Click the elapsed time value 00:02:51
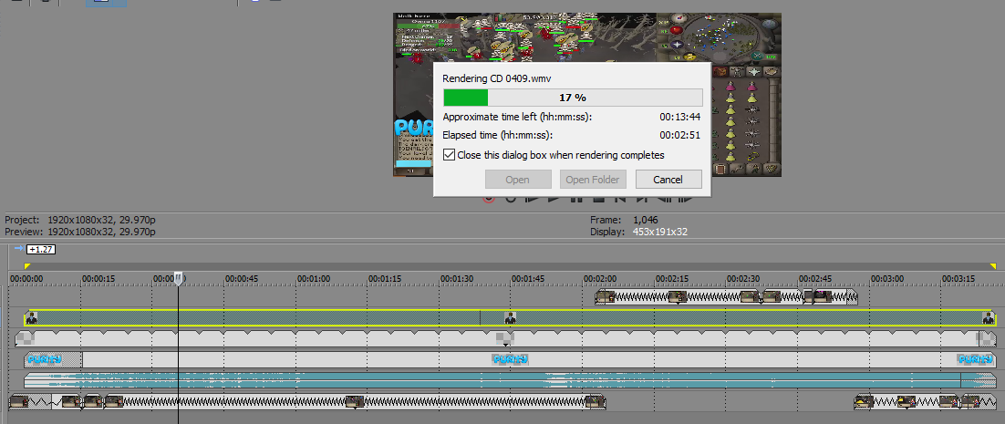The width and height of the screenshot is (1005, 424). 680,136
